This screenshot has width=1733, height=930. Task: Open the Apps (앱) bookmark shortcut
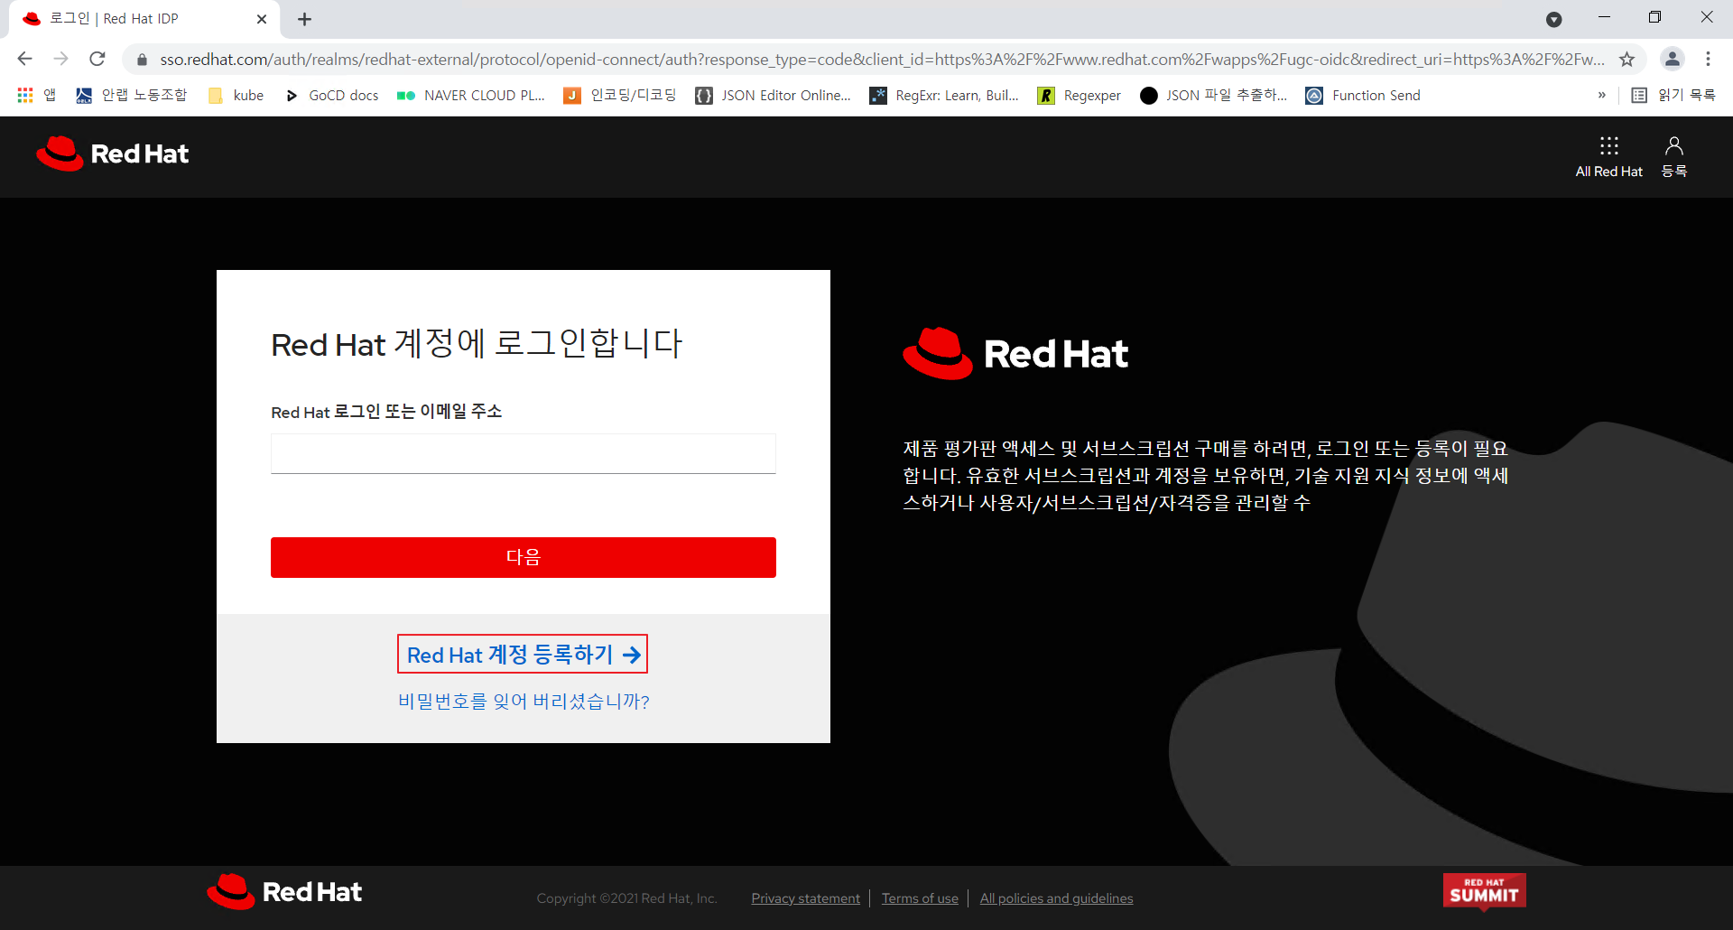pos(36,96)
